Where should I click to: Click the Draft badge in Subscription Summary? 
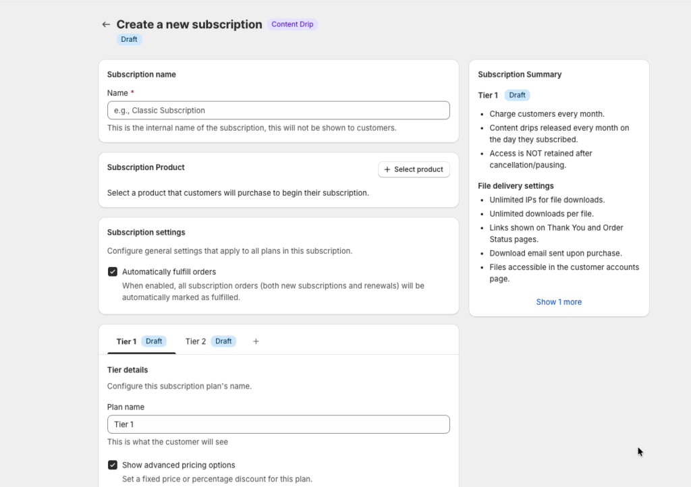517,95
